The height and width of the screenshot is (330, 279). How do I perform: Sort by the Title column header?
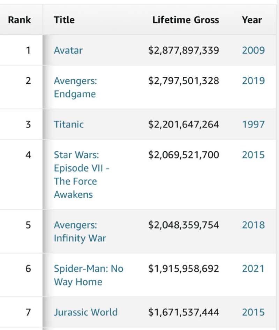(x=64, y=20)
